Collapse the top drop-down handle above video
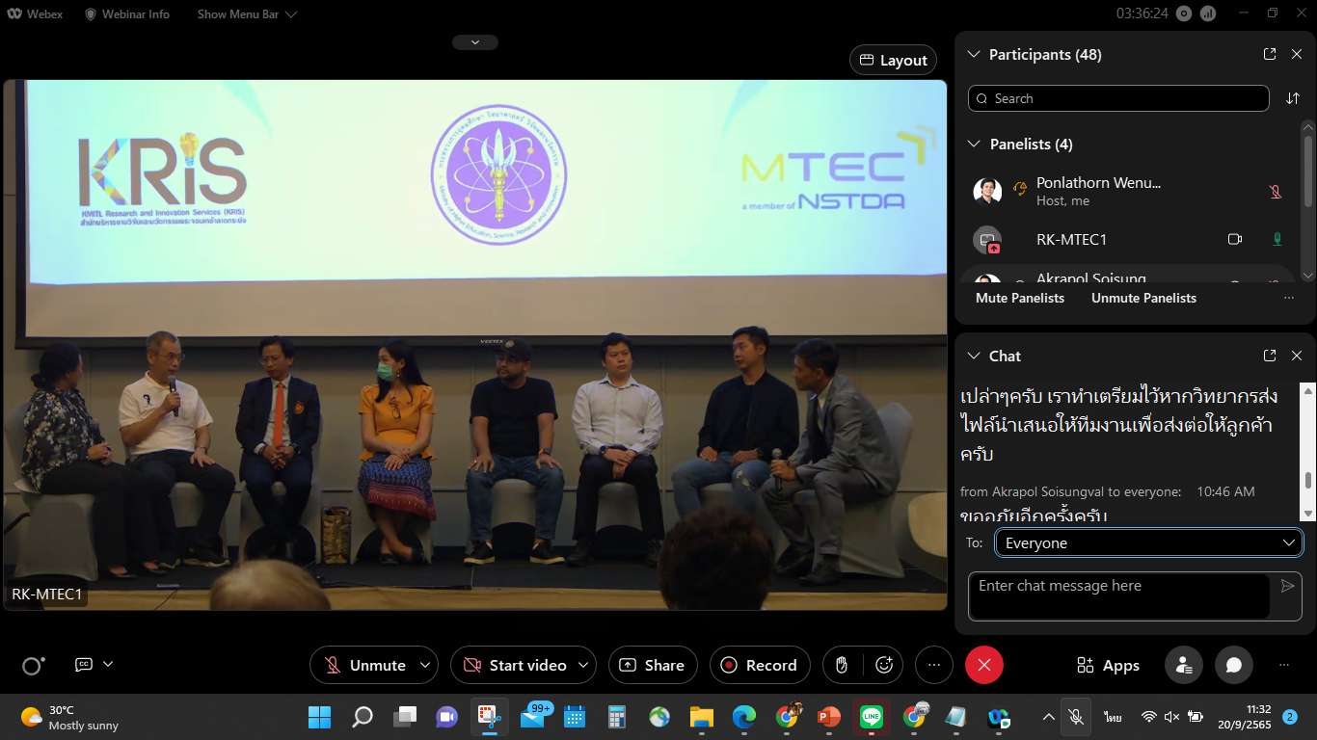 (x=474, y=42)
